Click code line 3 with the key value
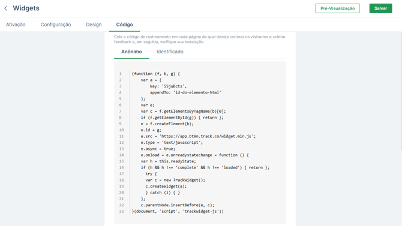The width and height of the screenshot is (402, 226). click(168, 86)
